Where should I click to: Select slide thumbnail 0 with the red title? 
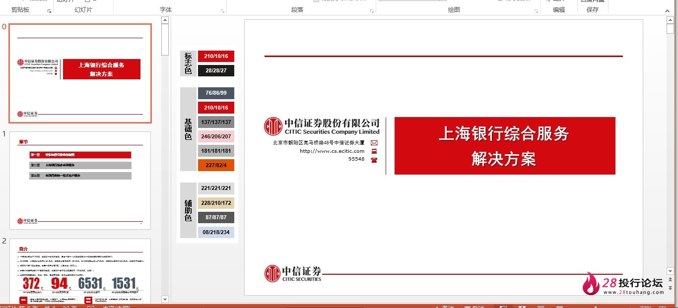[x=80, y=73]
